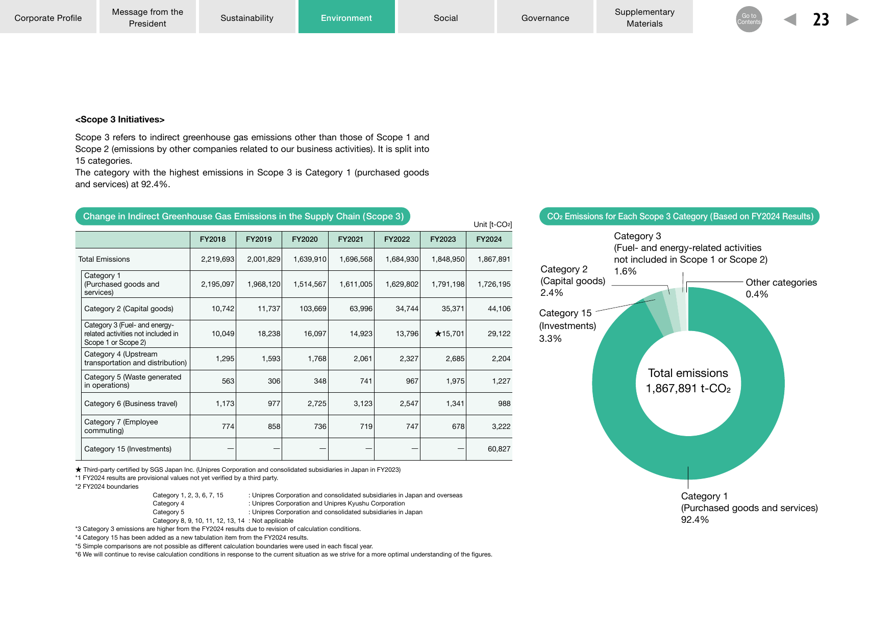
Task: Click Category 2 (Capital goods) row label
Action: coord(129,309)
